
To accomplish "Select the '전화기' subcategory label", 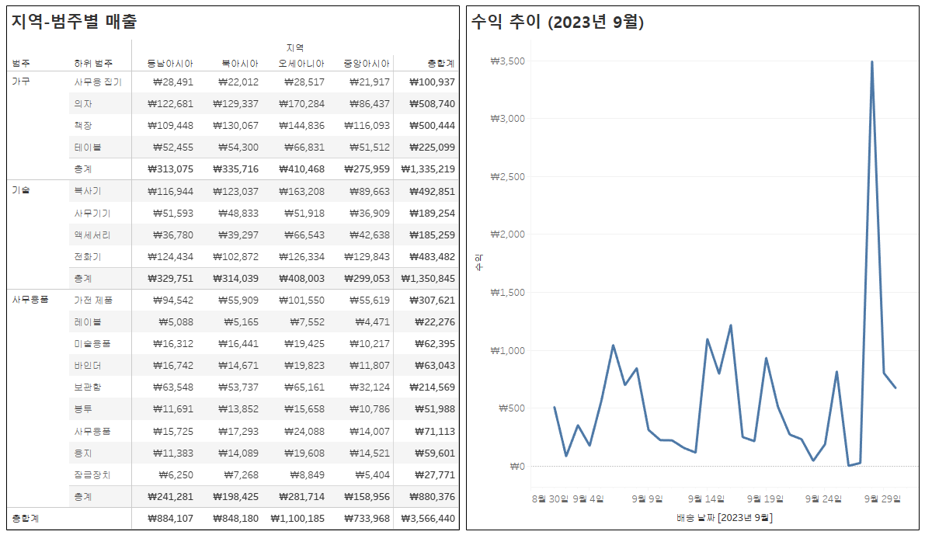I will pyautogui.click(x=88, y=256).
